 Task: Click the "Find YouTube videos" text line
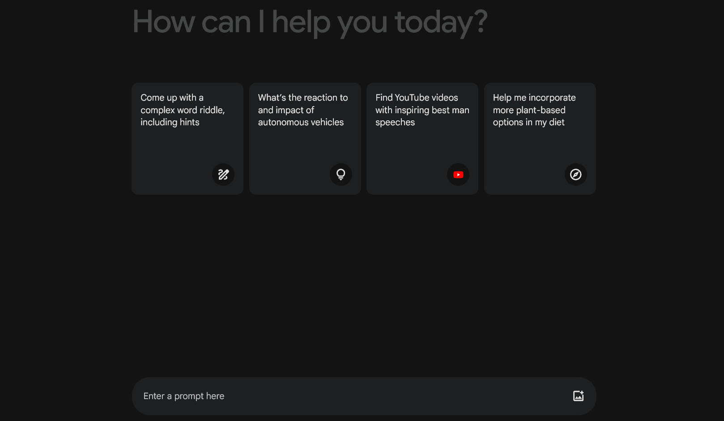tap(417, 98)
